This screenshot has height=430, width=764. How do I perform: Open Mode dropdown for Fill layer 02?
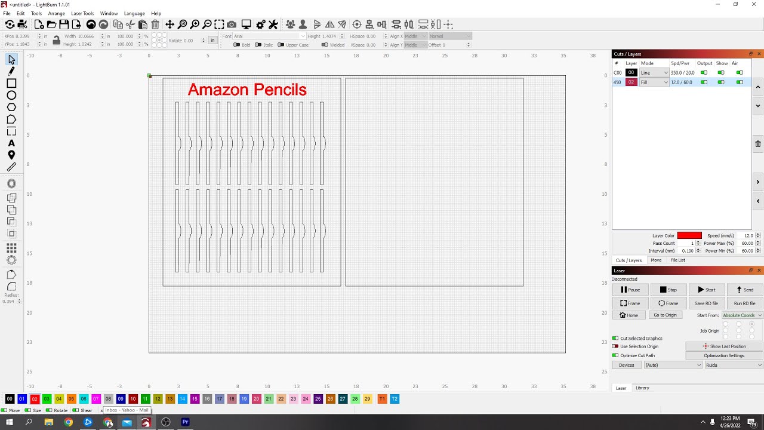654,82
